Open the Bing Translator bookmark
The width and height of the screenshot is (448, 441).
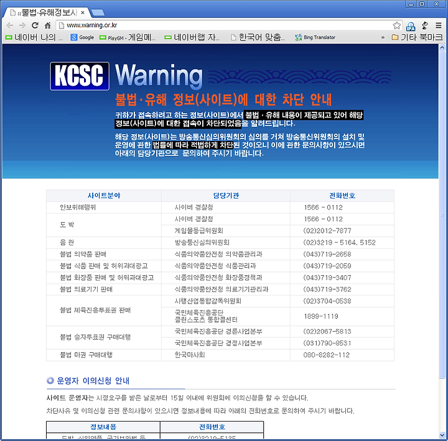tap(315, 37)
